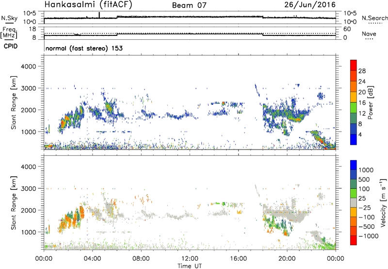Click the 18 tick on the frequency axis
This screenshot has width=388, height=269.
(32, 29)
